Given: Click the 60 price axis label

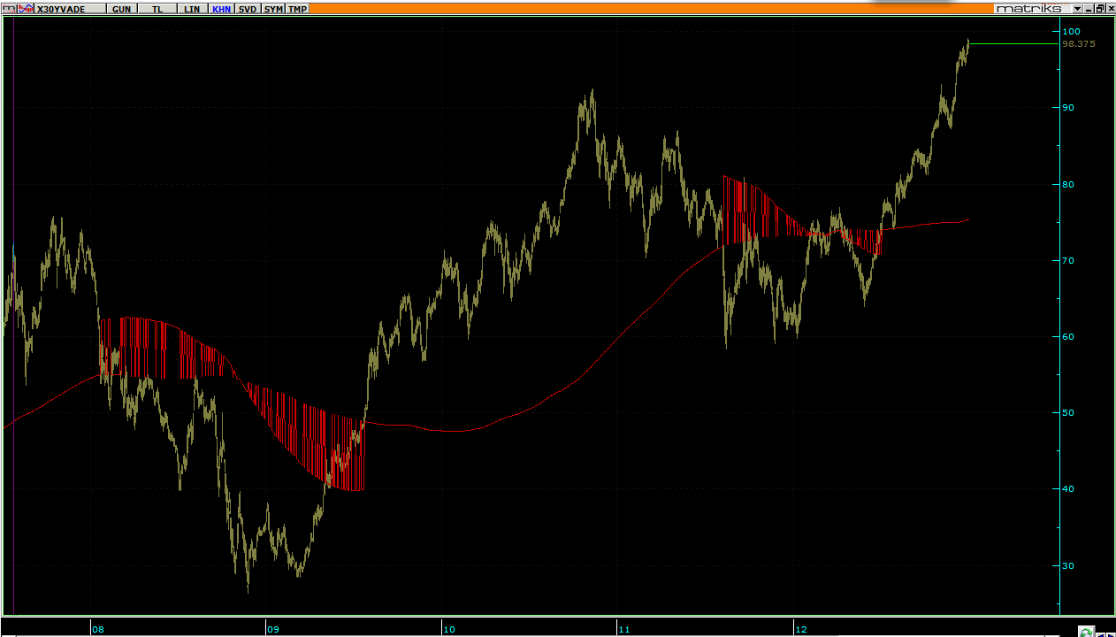Looking at the screenshot, I should pyautogui.click(x=1068, y=336).
